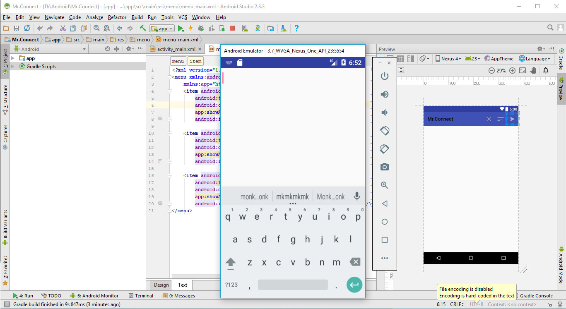Click emulator Volume Up speaker icon
The height and width of the screenshot is (309, 566).
click(x=385, y=94)
